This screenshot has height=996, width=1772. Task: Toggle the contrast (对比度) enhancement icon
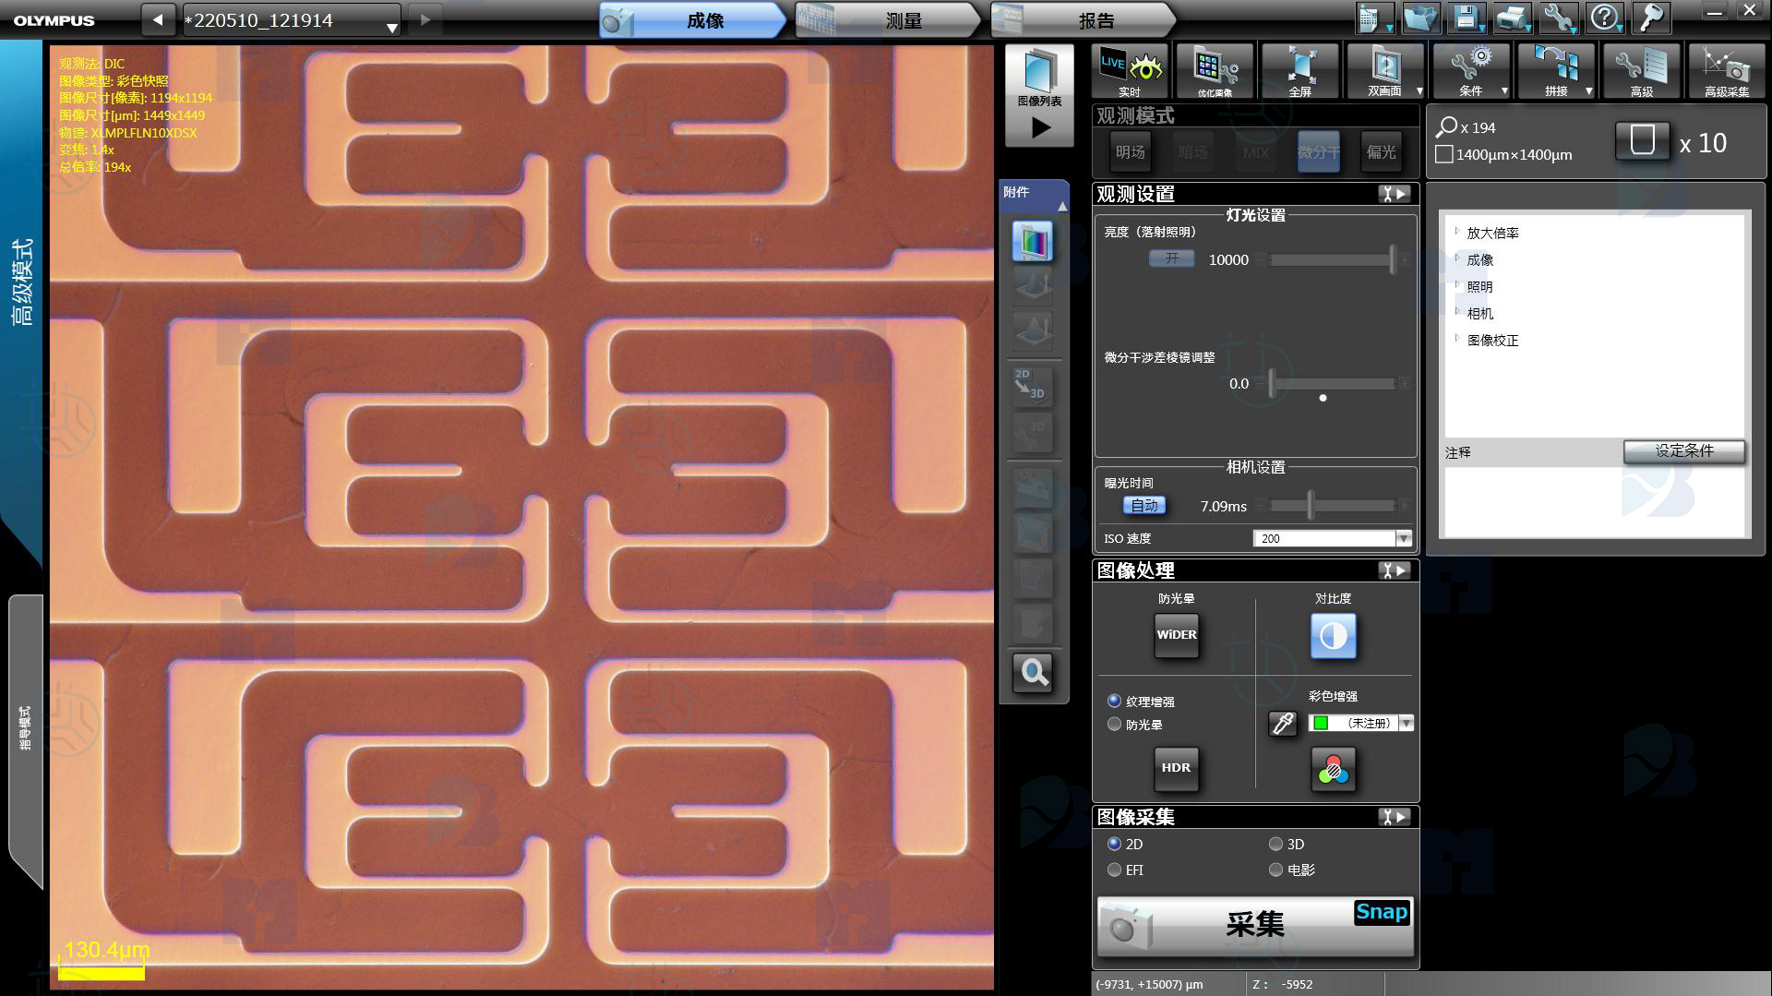tap(1333, 635)
